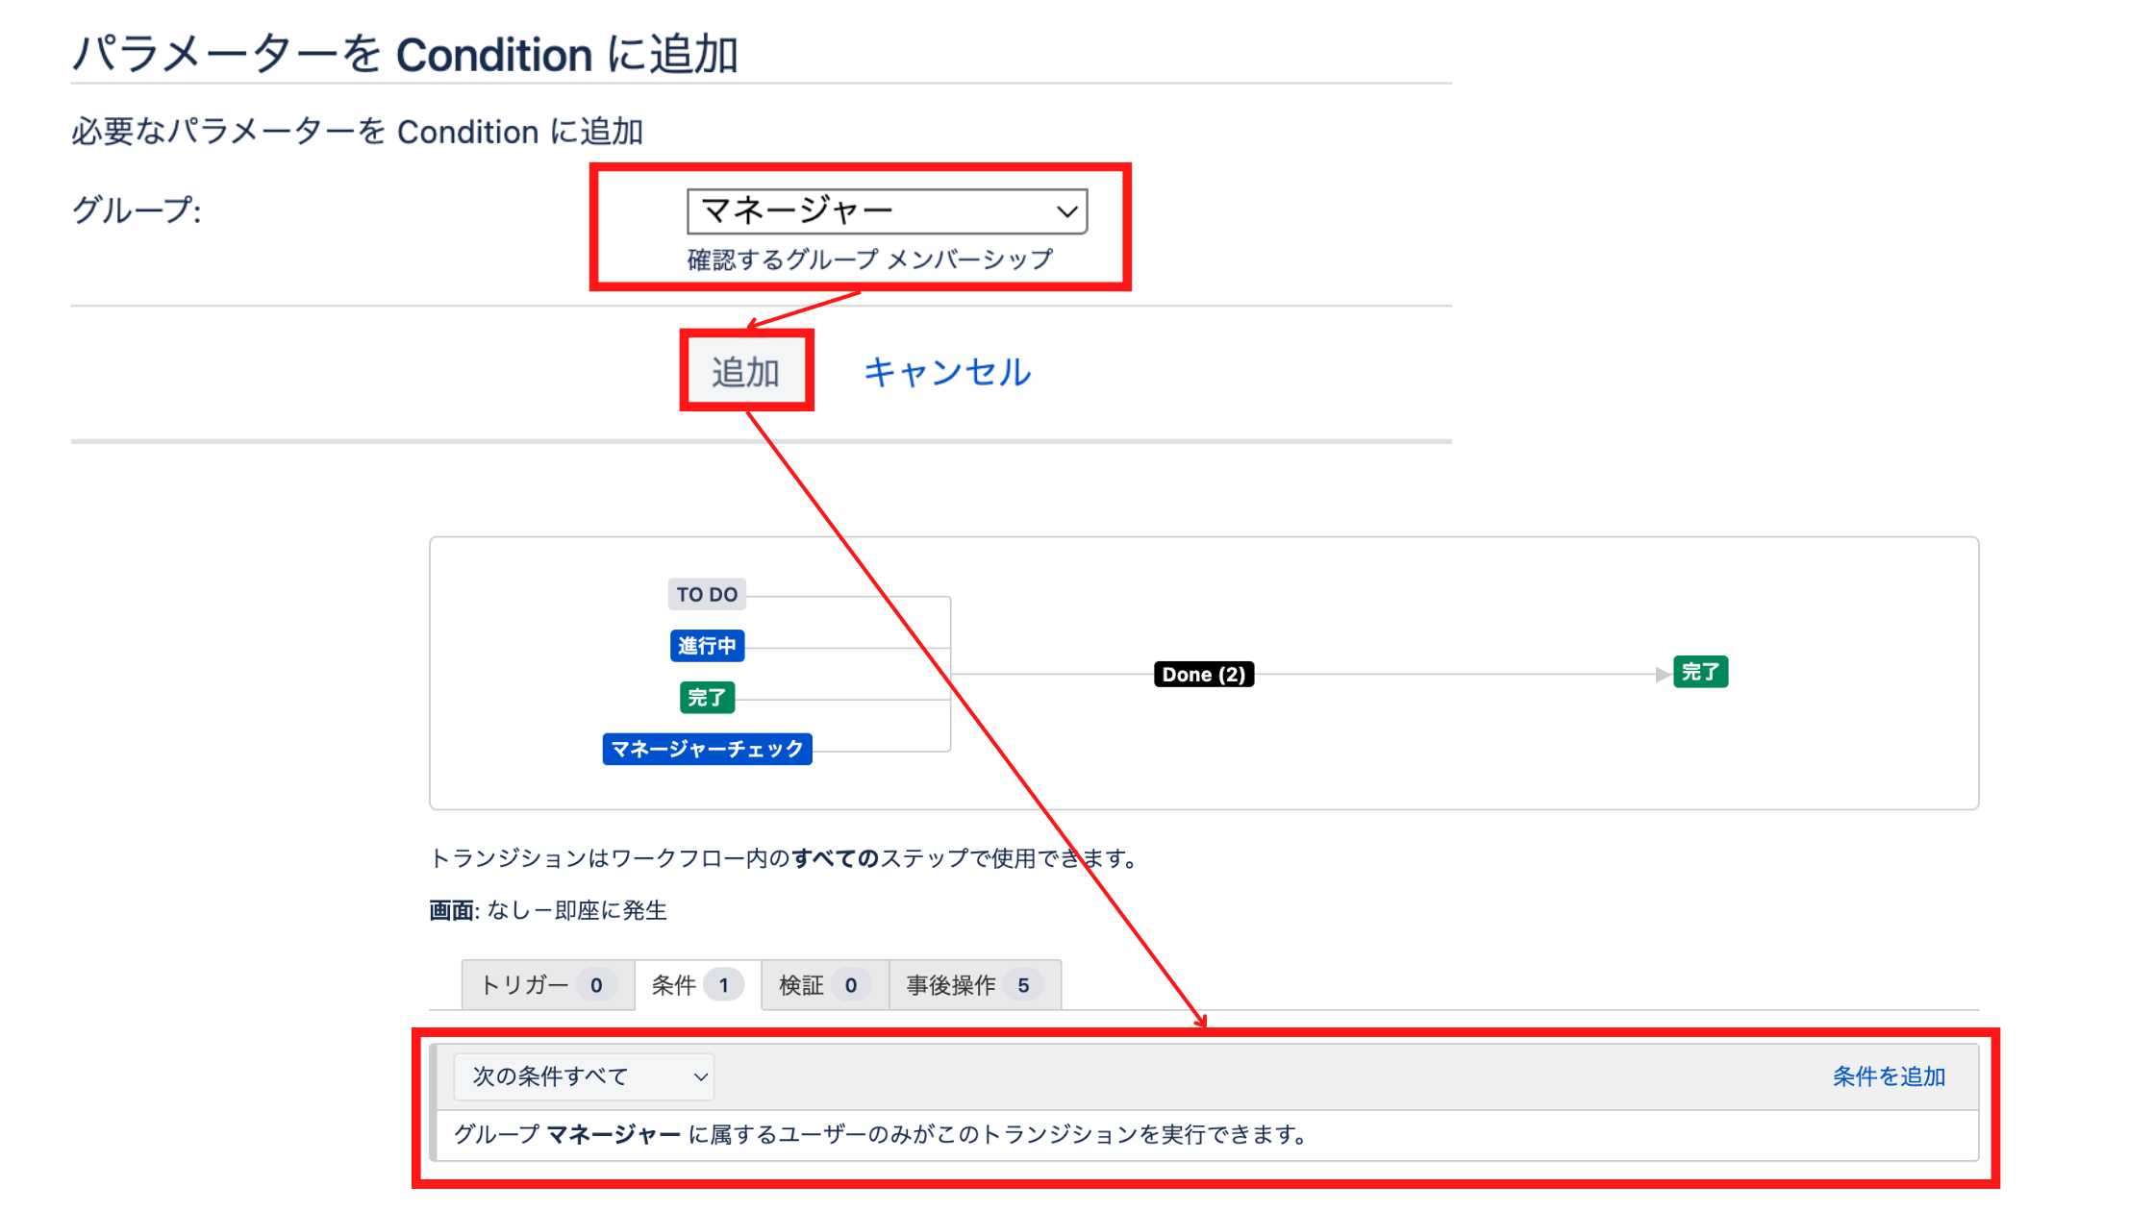2154x1211 pixels.
Task: Click the キャンセル link
Action: (946, 372)
